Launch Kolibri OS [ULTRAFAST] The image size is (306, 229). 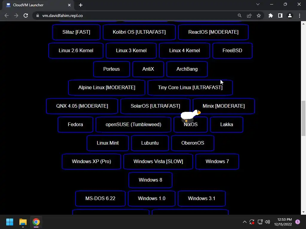coord(139,32)
